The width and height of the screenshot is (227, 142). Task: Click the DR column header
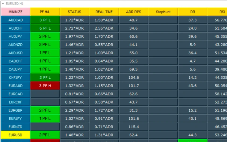pyautogui.click(x=192, y=12)
